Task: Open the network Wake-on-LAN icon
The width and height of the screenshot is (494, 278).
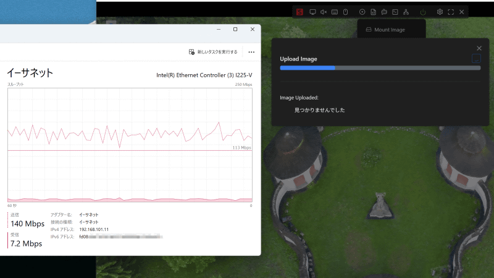Action: click(x=406, y=12)
